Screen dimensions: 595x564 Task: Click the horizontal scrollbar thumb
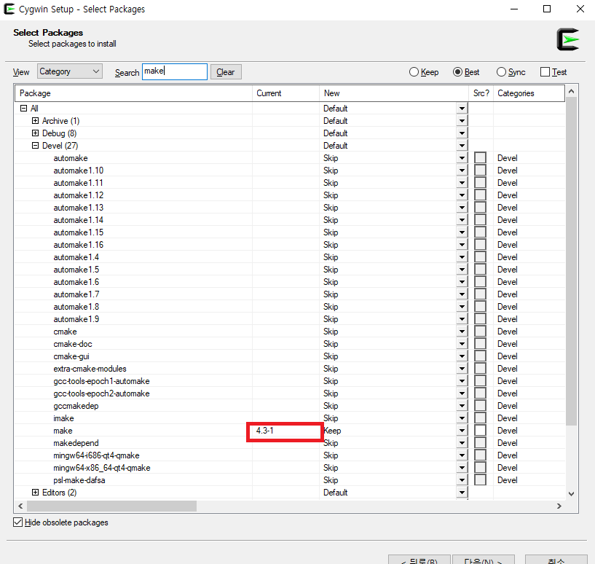111,506
